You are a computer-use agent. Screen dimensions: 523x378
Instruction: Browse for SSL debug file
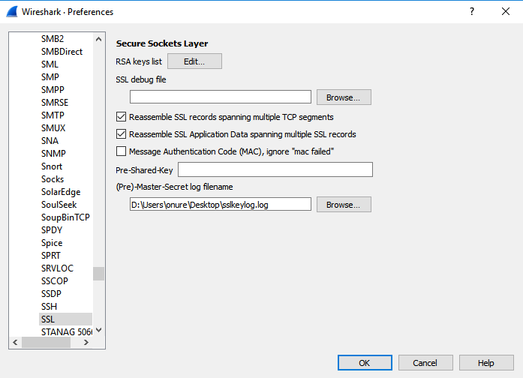coord(344,97)
